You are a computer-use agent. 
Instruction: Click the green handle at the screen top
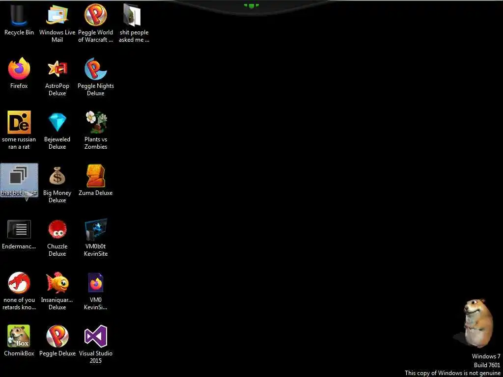coord(251,6)
